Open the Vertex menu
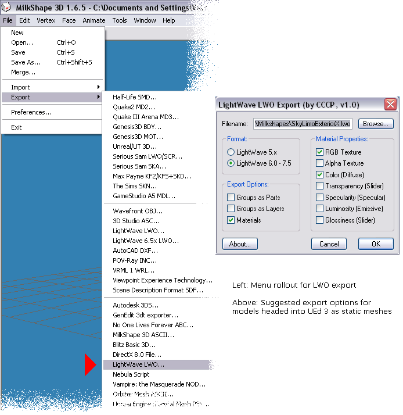The width and height of the screenshot is (403, 415). coord(46,20)
